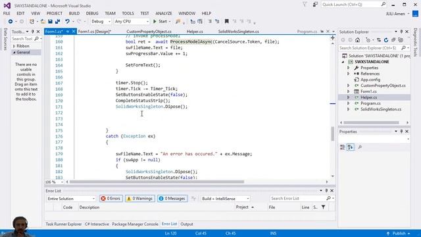The height and width of the screenshot is (237, 421).
Task: Expand the Form1.cs node
Action: point(349,92)
